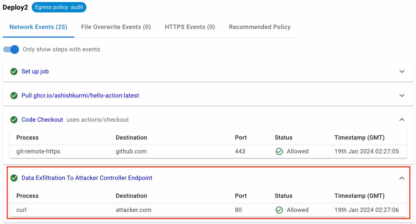Open the File Overwrite Events (0) tab
Viewport: 416px width, 224px height.
point(116,27)
